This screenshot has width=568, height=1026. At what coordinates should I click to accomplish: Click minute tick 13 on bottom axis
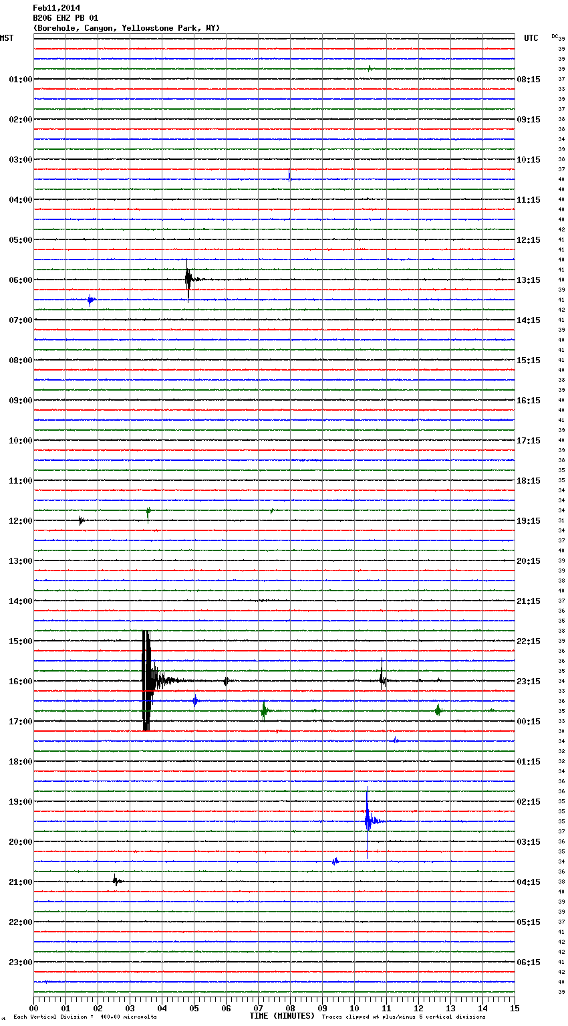[450, 1007]
